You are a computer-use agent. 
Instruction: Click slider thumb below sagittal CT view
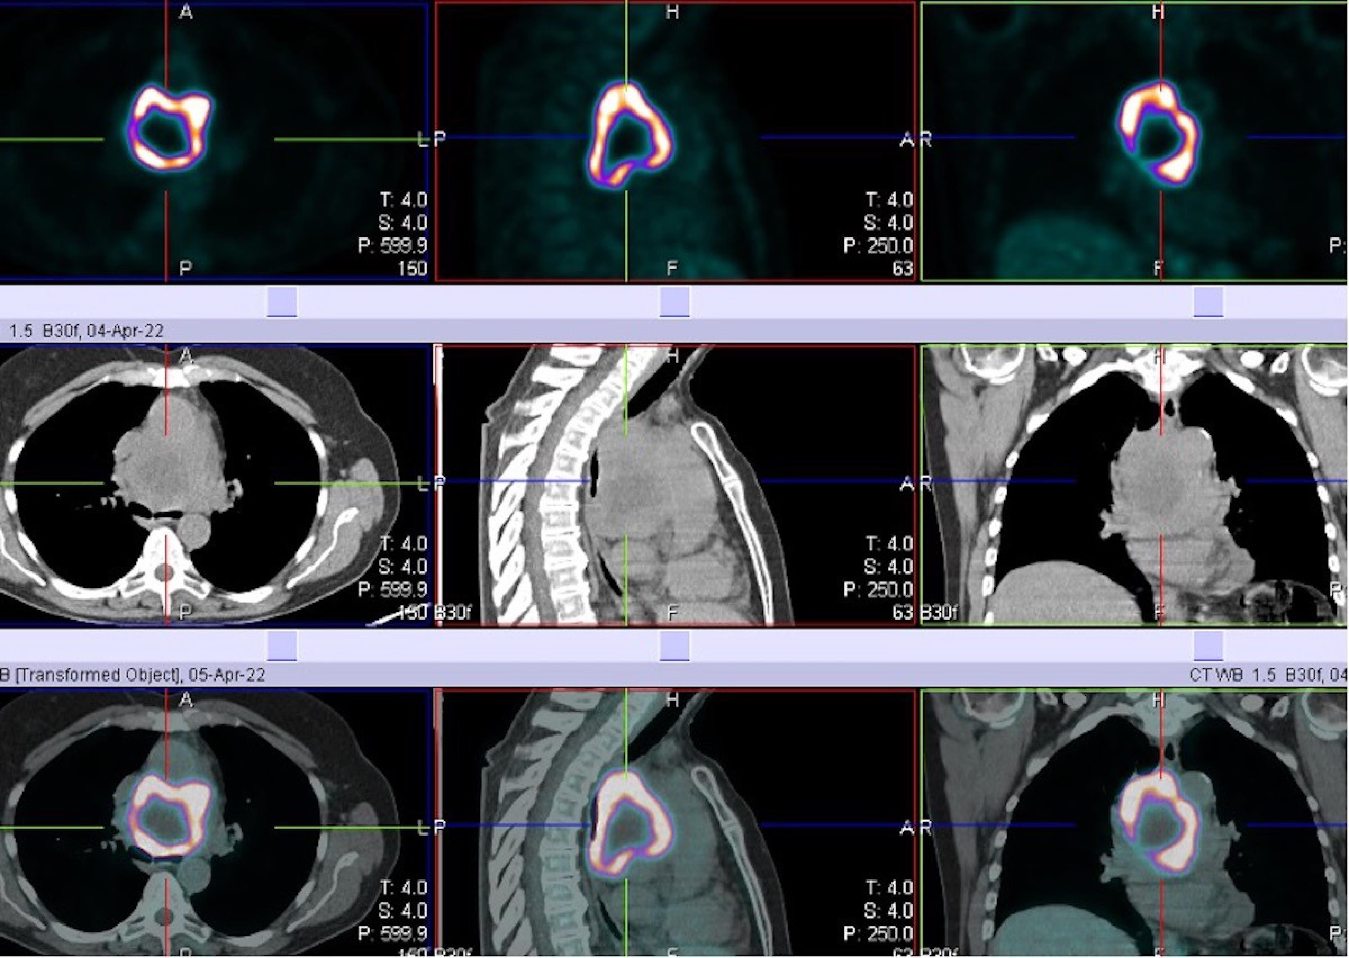pyautogui.click(x=674, y=647)
